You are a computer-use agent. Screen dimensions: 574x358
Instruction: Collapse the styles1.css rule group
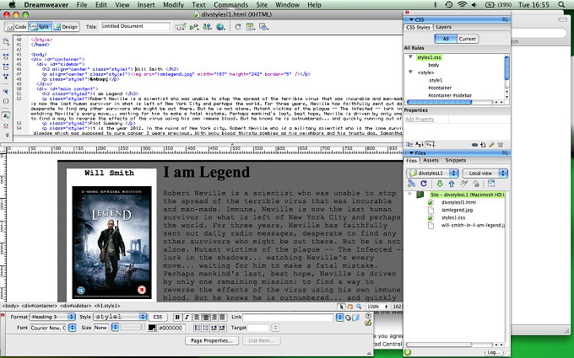tap(411, 57)
